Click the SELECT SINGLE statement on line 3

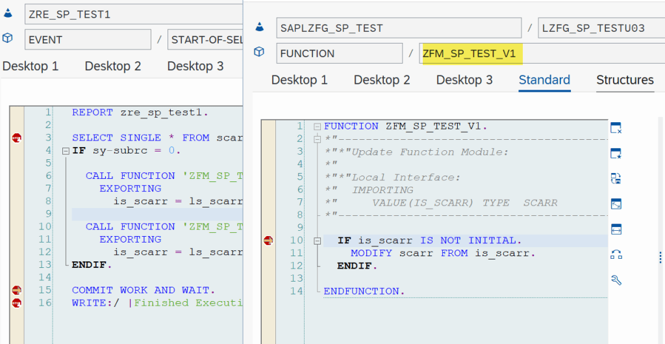pos(157,138)
